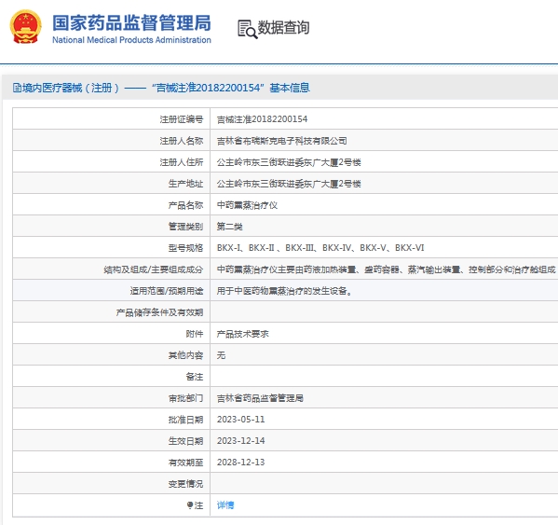Click the lightbulb icon beside 注

[190, 505]
